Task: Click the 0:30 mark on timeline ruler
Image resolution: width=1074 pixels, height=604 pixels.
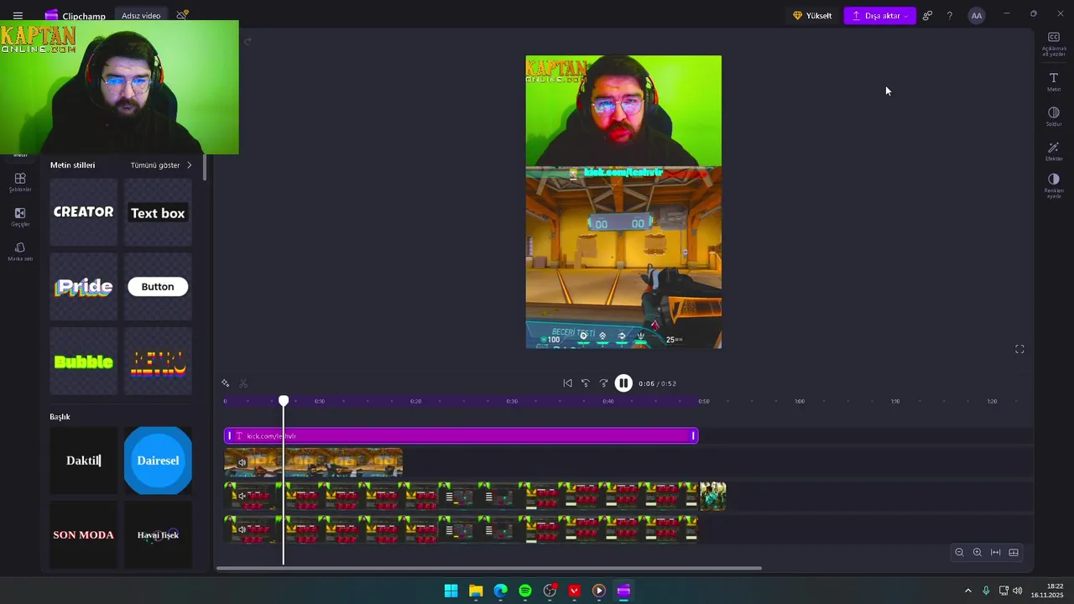Action: tap(512, 401)
